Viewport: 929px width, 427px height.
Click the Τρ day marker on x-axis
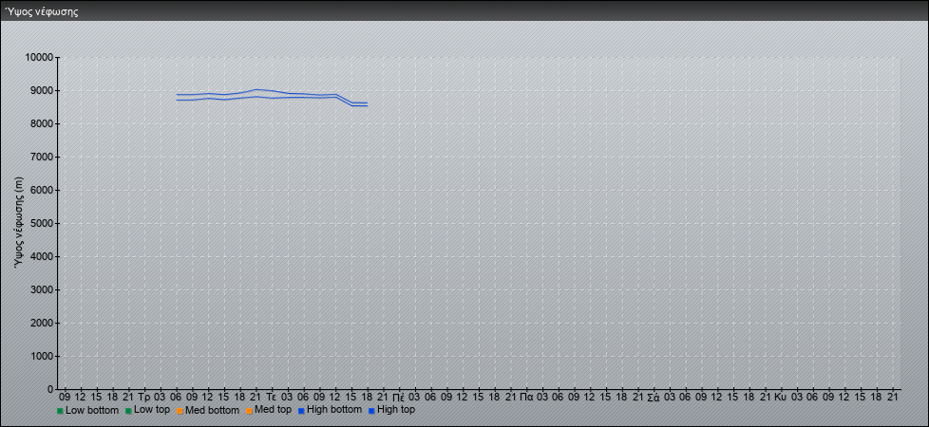pos(143,396)
